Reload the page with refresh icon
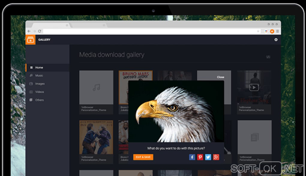Viewport: 306px width, 176px height. 40,31
